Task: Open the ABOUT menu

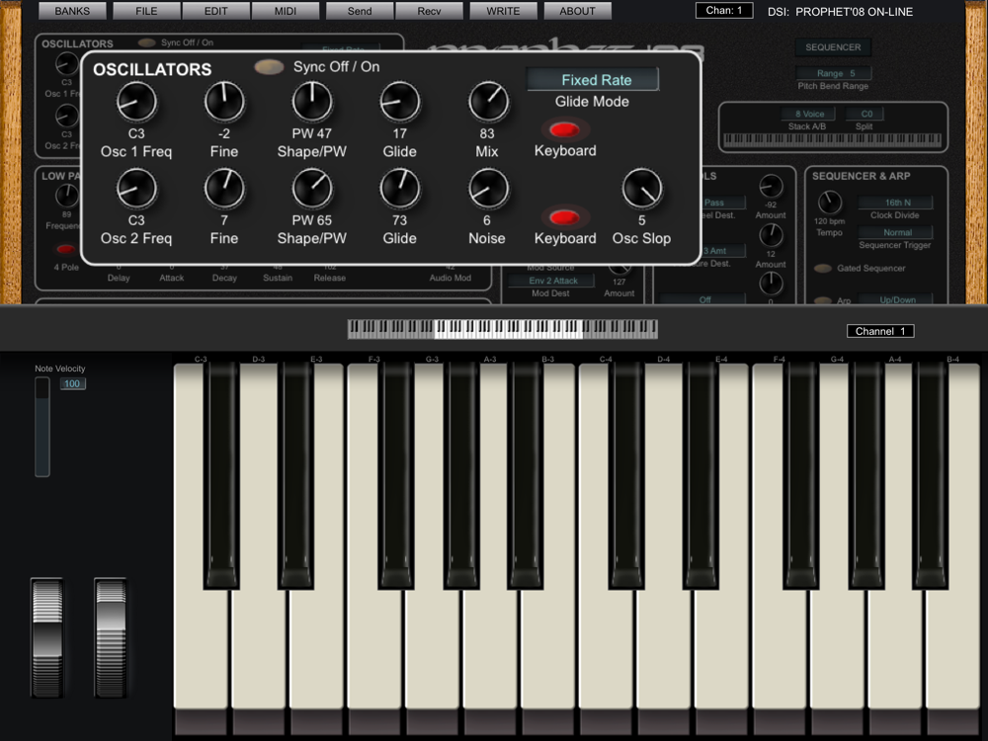Action: [x=578, y=11]
